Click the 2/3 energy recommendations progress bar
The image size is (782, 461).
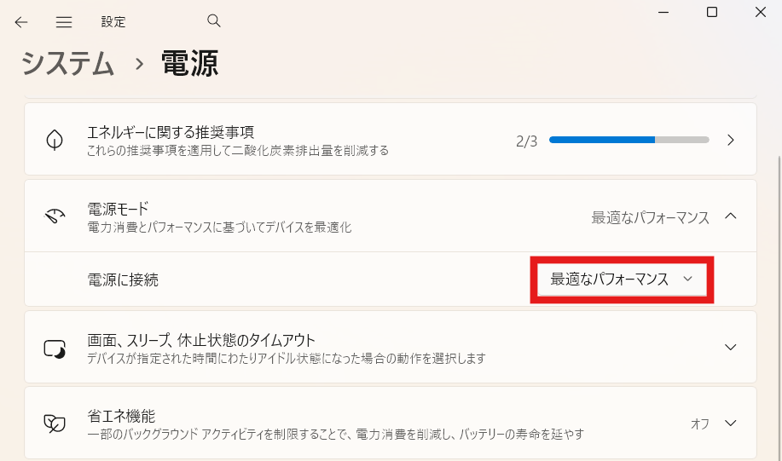(x=628, y=140)
